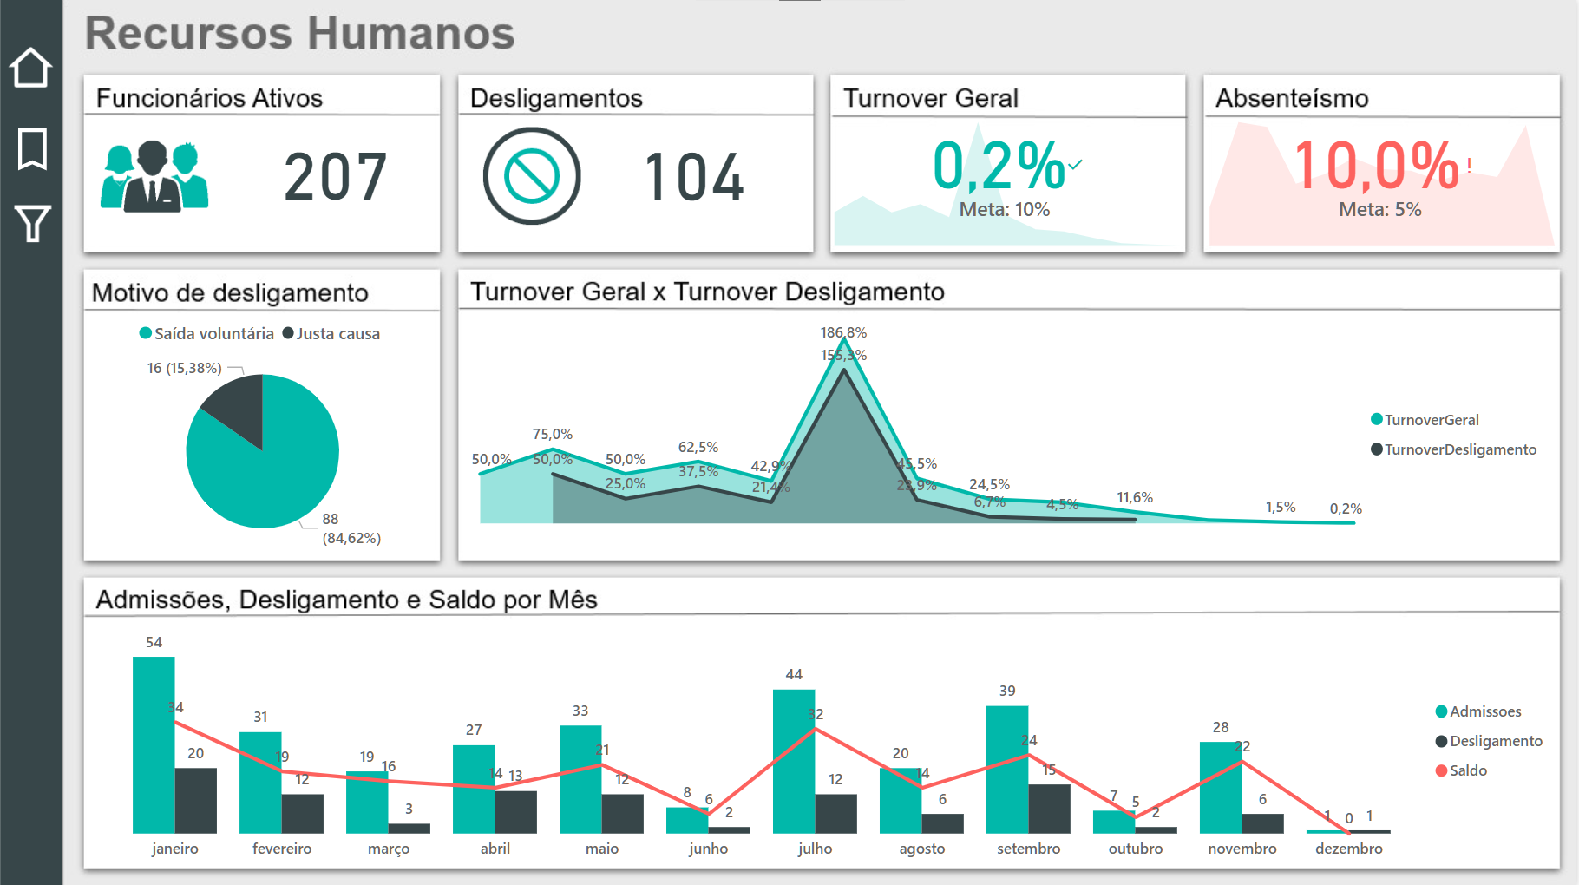
Task: Click the 186,8% peak label
Action: tap(843, 332)
